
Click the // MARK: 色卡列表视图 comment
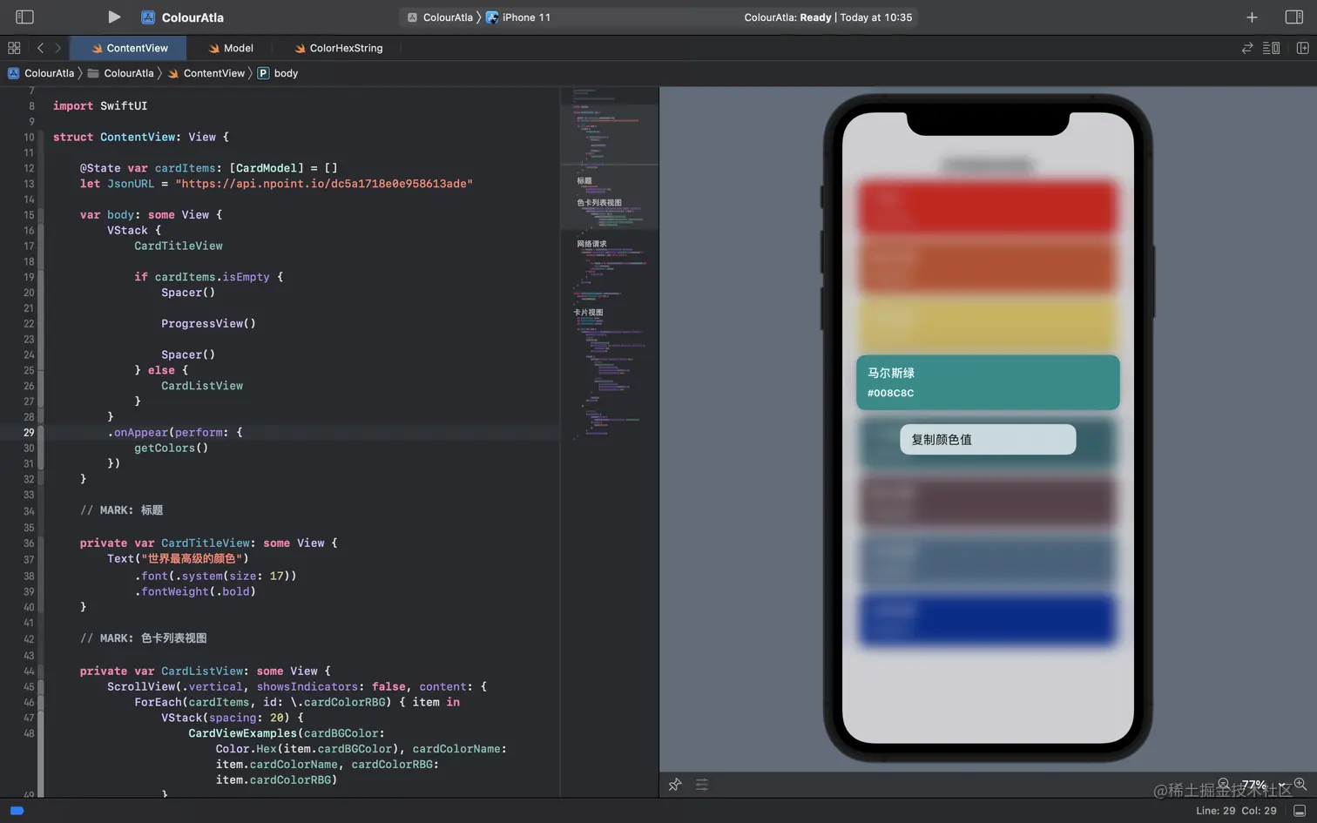[x=144, y=638]
